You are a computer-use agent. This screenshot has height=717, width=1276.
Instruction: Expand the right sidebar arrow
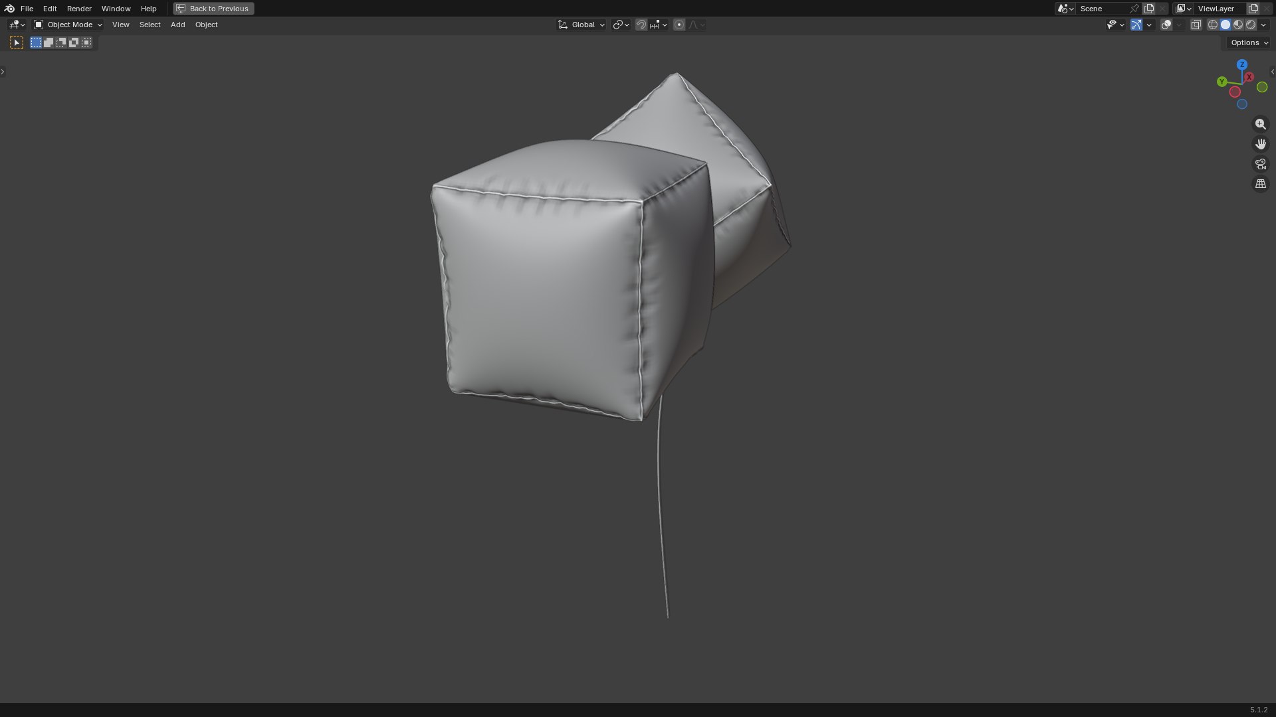pyautogui.click(x=1272, y=72)
